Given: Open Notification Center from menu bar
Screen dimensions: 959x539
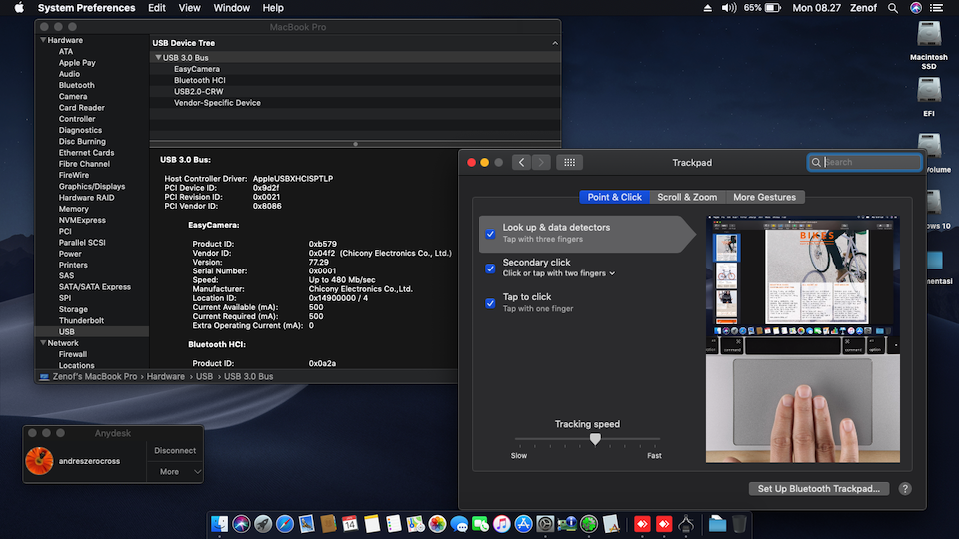Looking at the screenshot, I should pos(936,8).
